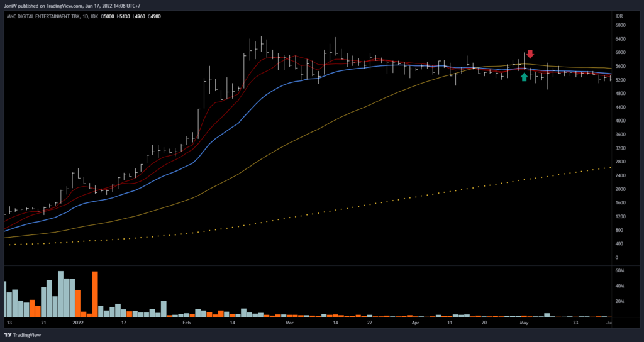Click the green up arrow marker
The image size is (644, 342).
(525, 77)
